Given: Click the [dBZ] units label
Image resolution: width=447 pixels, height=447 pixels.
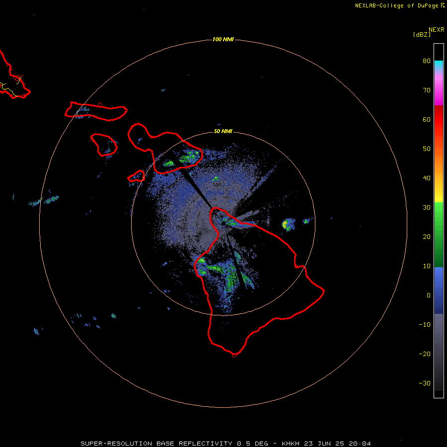Looking at the screenshot, I should click(x=422, y=35).
